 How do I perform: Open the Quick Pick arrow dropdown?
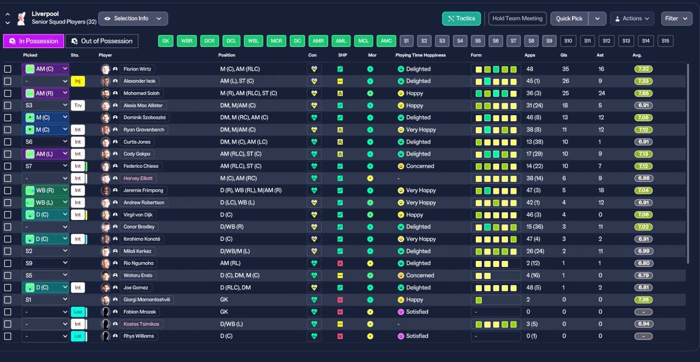[598, 19]
